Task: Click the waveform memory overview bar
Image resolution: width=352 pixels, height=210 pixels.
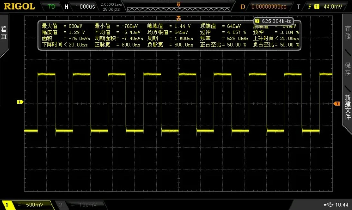Action: (179, 9)
